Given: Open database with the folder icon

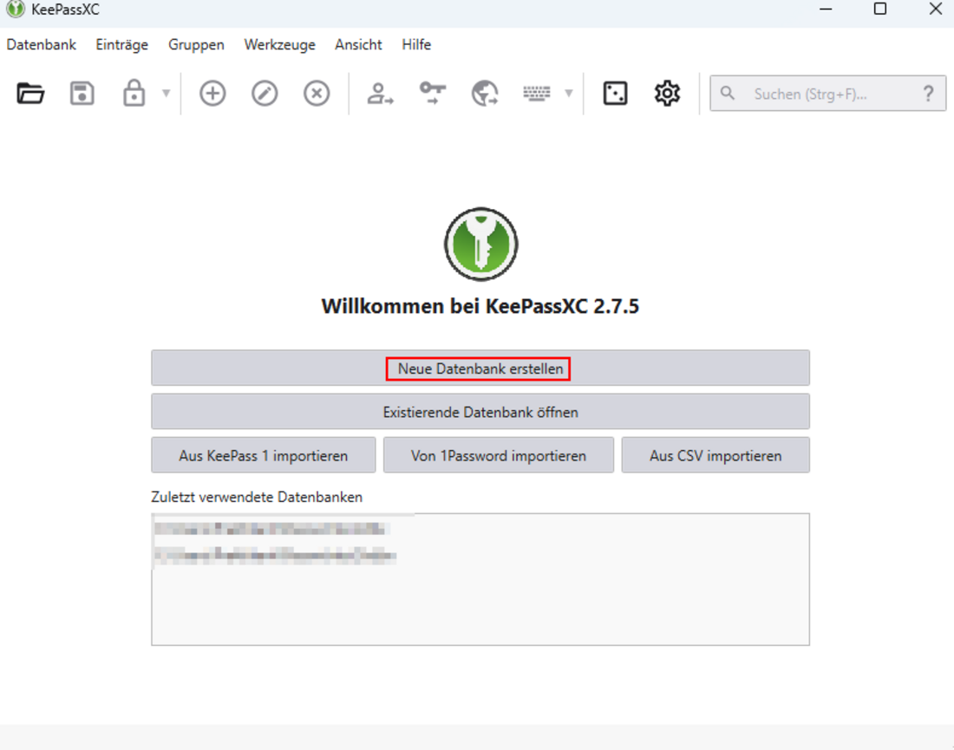Looking at the screenshot, I should click(30, 94).
